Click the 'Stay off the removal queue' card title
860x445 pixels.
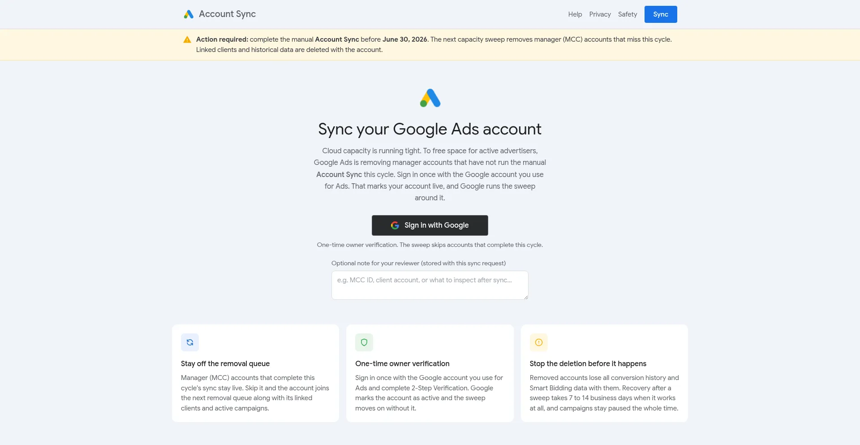225,363
